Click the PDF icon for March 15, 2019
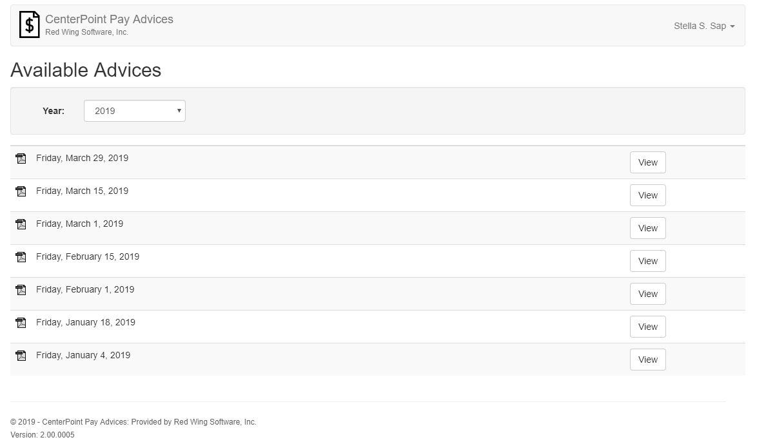Screen dimensions: 766x442 point(21,191)
